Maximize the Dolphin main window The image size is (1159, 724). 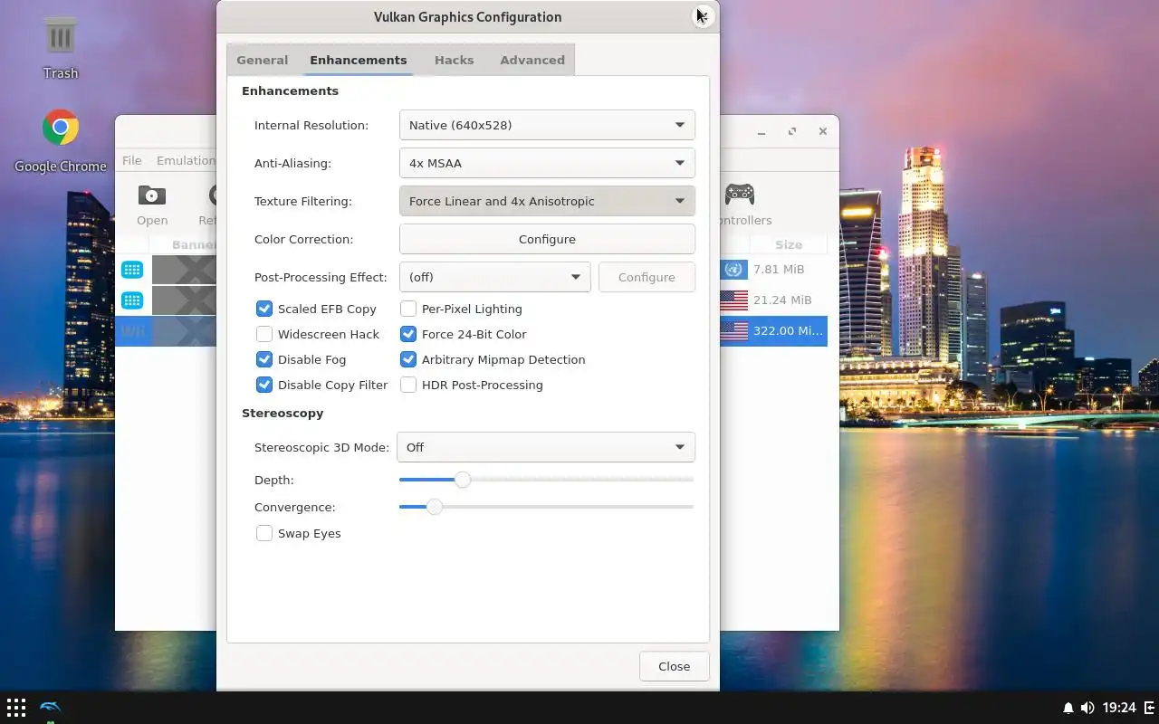tap(792, 131)
